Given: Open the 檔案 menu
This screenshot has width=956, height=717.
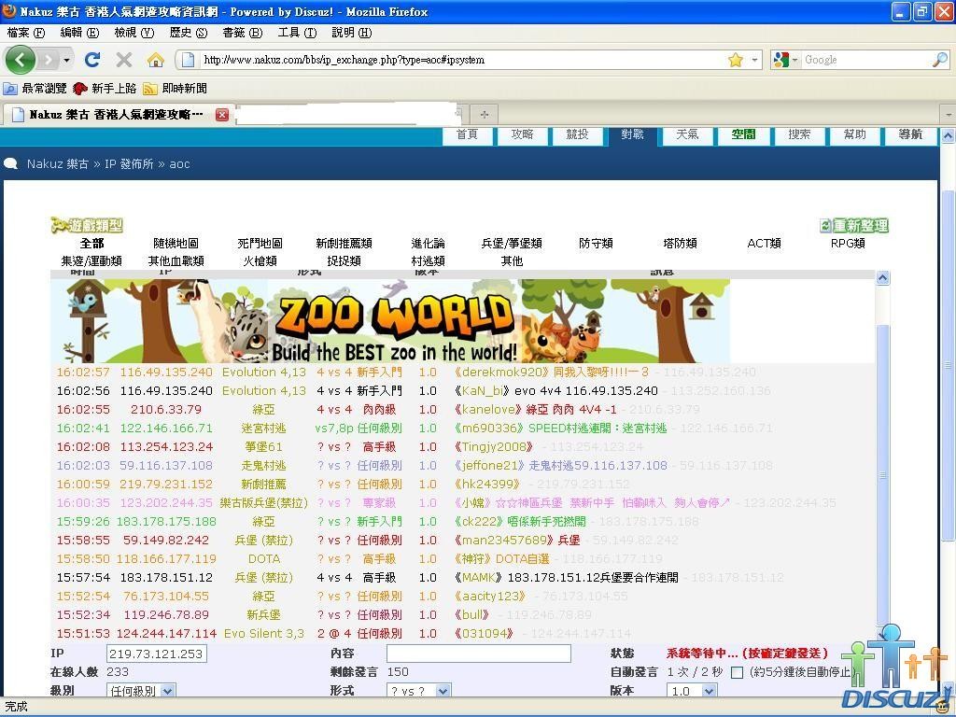Looking at the screenshot, I should (x=26, y=33).
